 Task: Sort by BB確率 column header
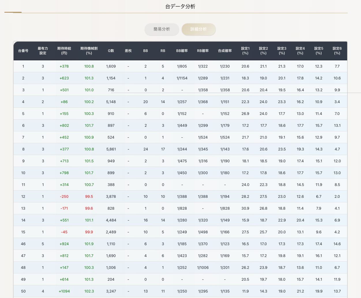[x=182, y=51]
